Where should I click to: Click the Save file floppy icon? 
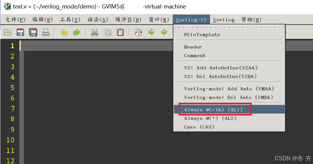20,32
